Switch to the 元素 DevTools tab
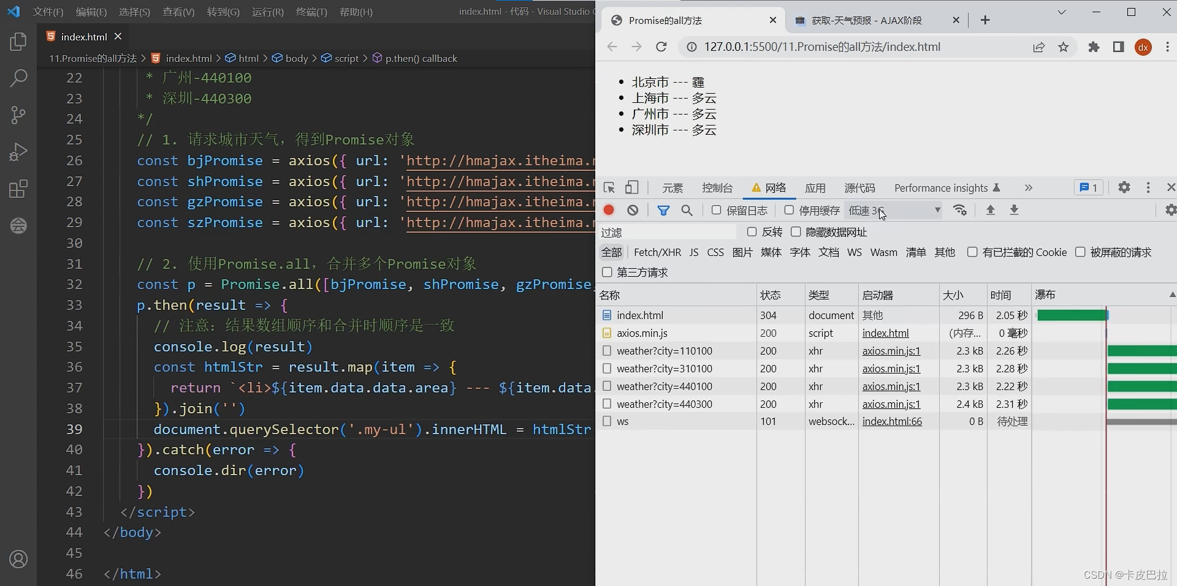 [672, 188]
